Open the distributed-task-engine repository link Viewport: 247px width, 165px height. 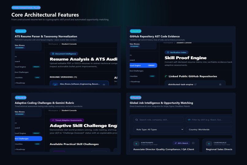coord(180,84)
